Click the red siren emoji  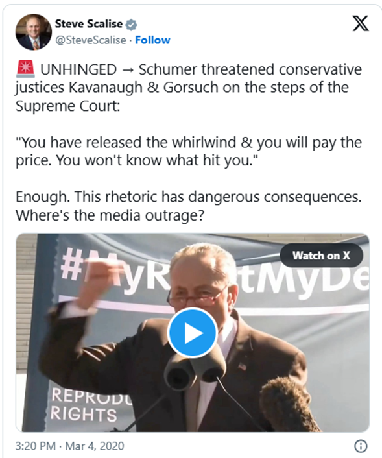(25, 69)
